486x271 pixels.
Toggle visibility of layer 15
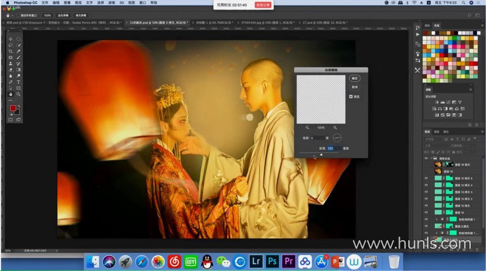426,212
